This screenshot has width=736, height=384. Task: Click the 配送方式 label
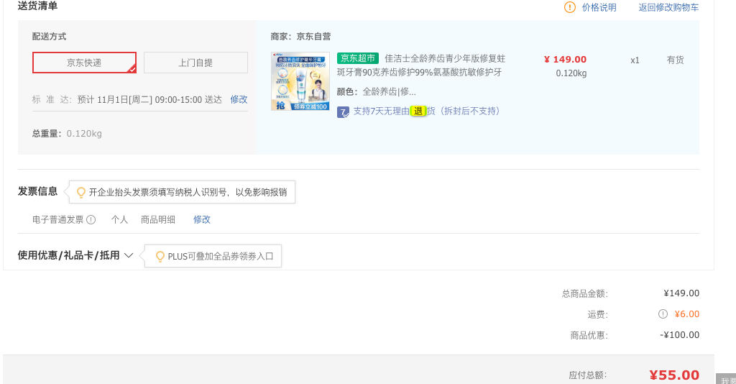50,37
